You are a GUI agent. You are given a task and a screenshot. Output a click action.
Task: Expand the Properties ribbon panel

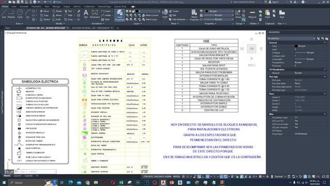(x=211, y=24)
